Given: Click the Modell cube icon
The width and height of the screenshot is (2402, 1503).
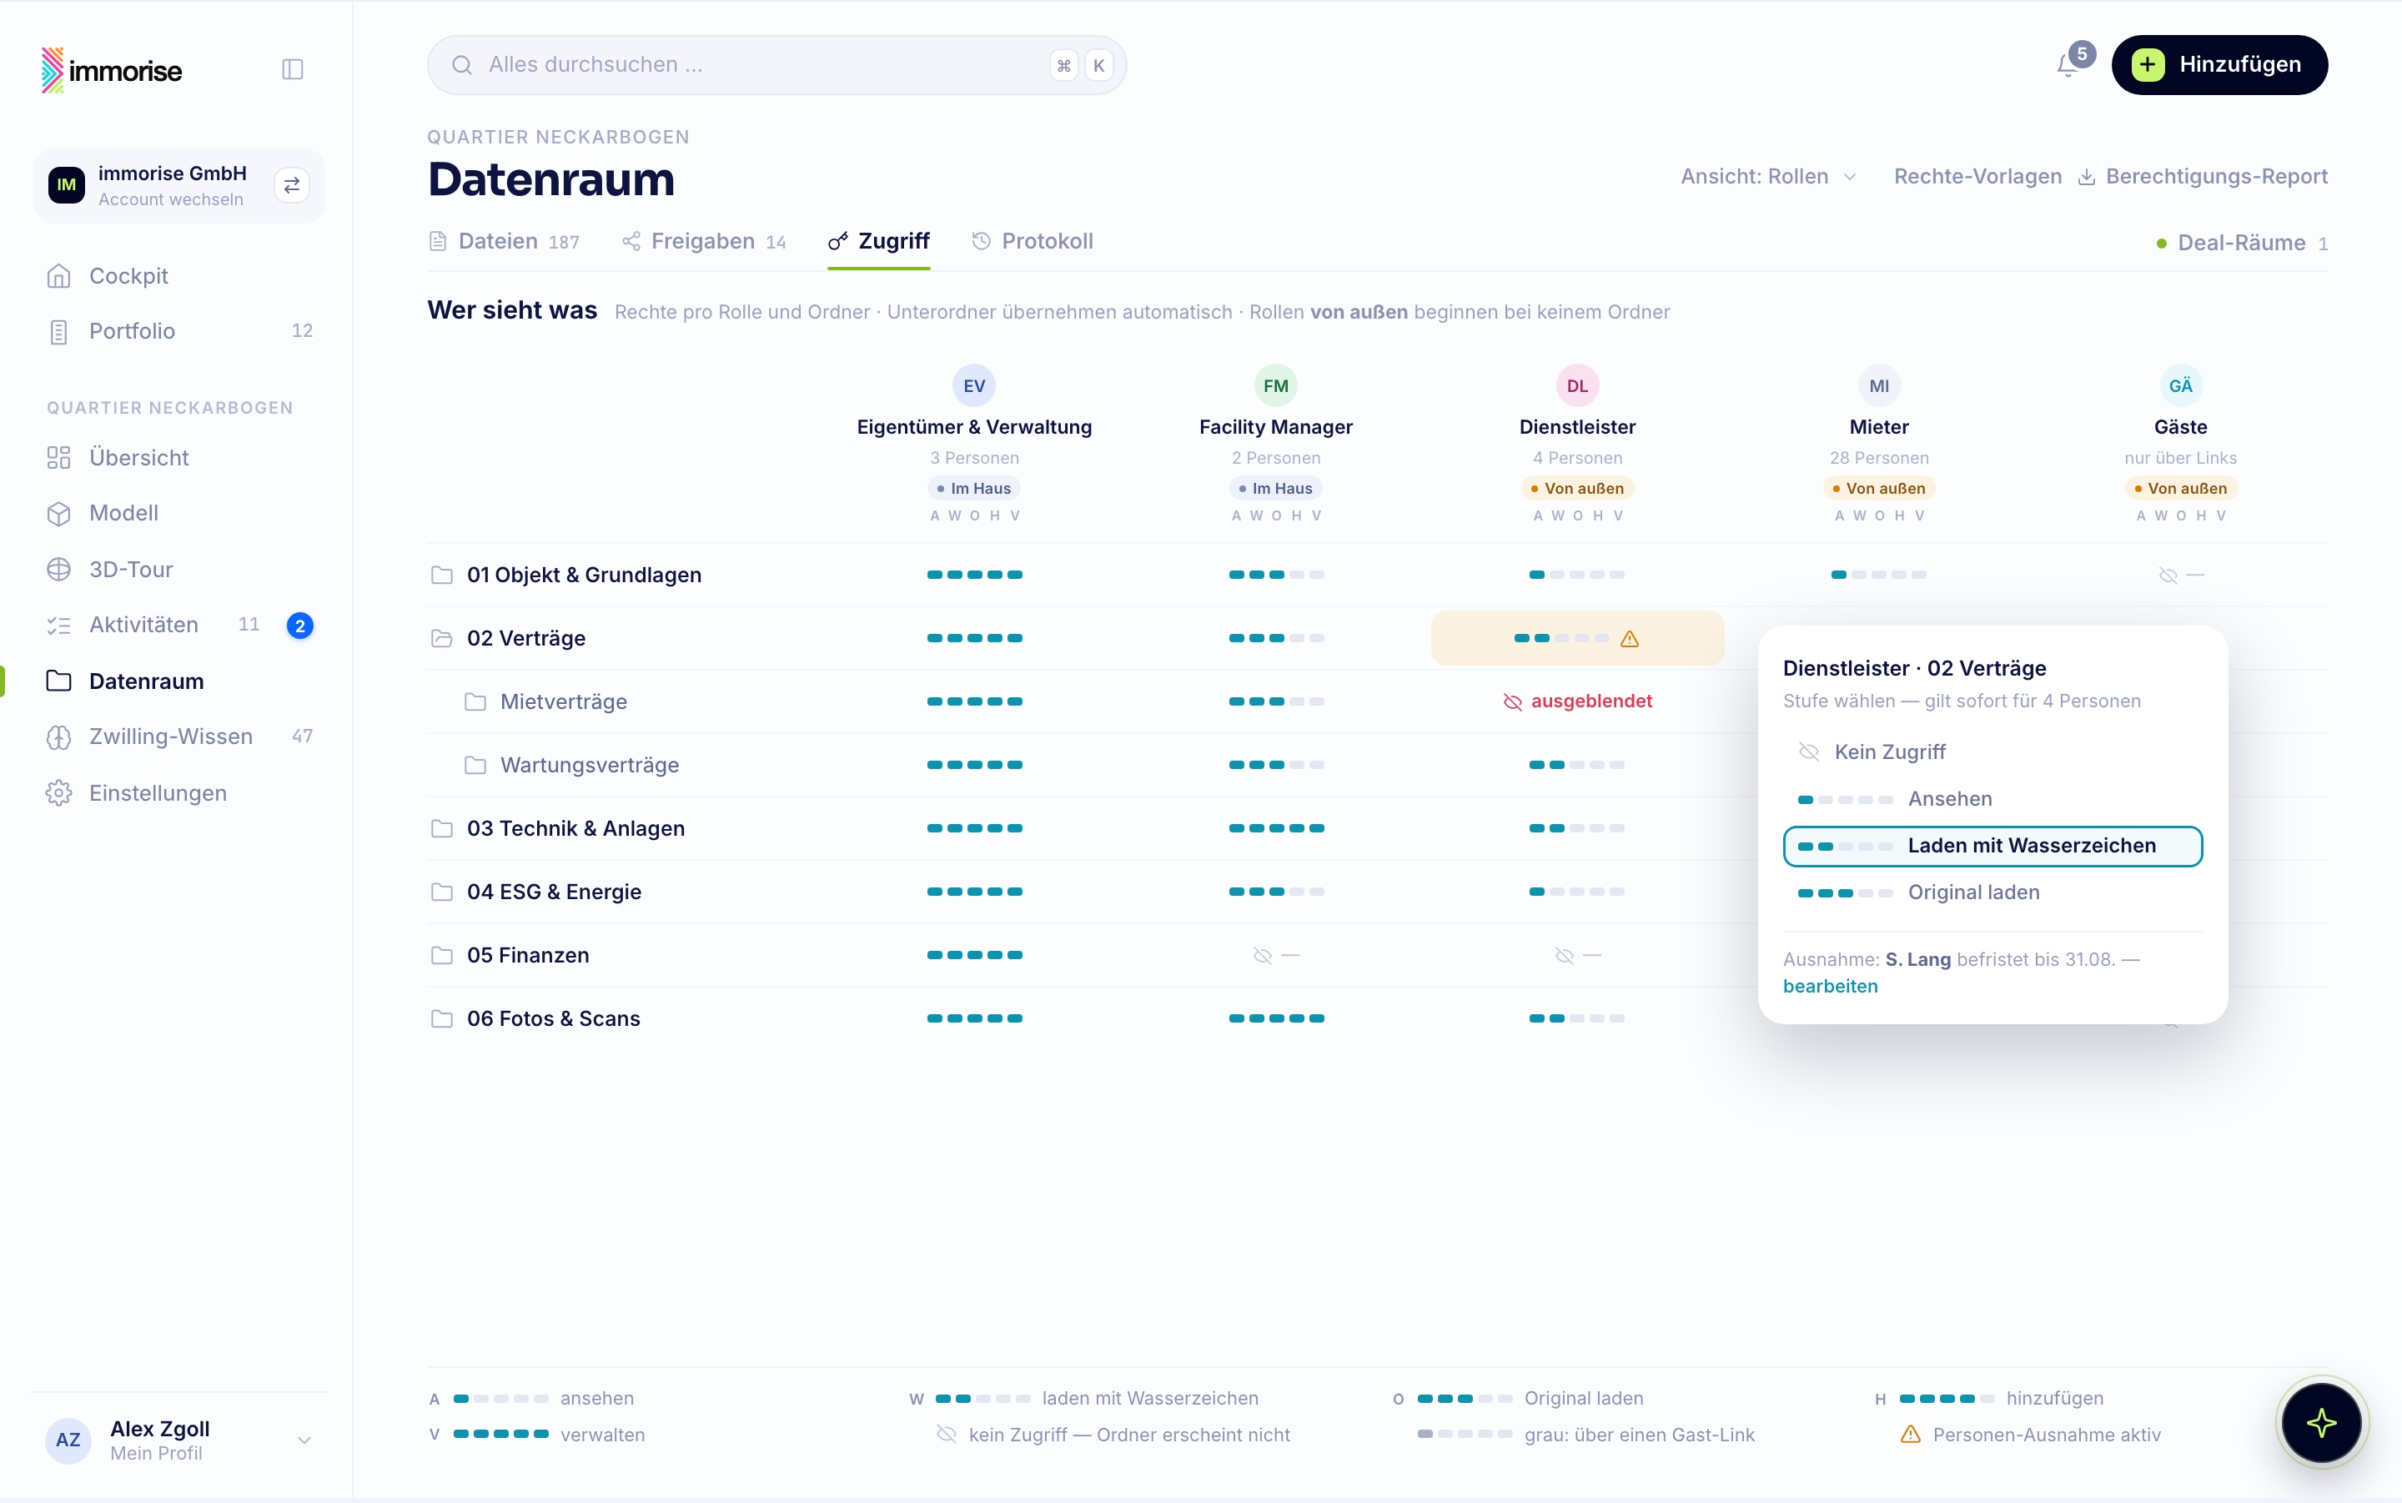Looking at the screenshot, I should (58, 514).
